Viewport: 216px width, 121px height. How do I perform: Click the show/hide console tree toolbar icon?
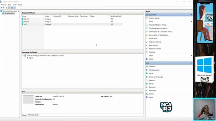point(9,8)
